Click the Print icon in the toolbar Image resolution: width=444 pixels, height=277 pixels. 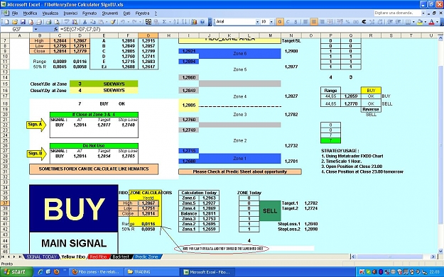(48, 22)
